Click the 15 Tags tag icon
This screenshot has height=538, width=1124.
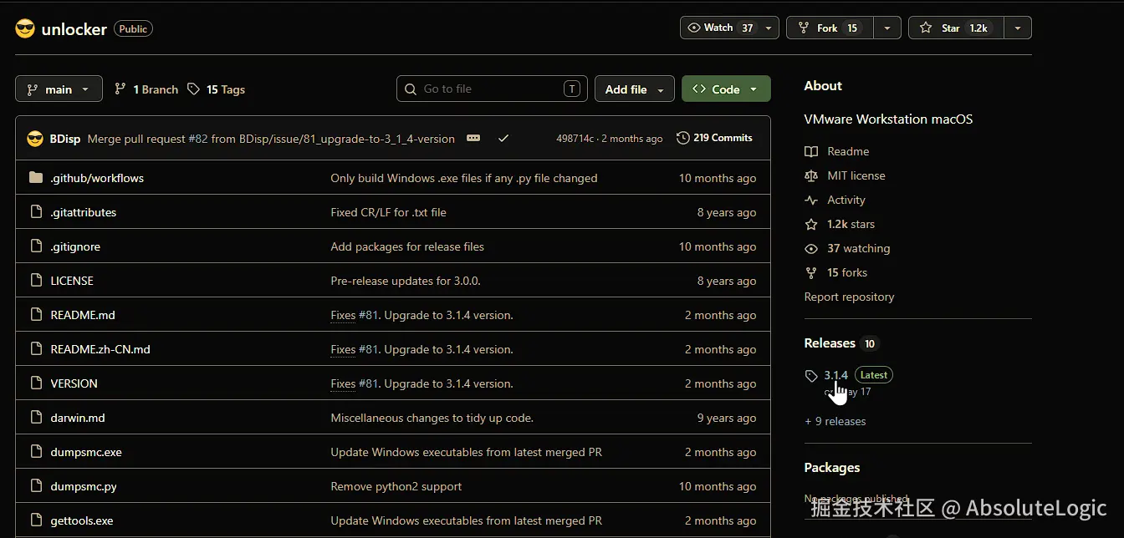click(194, 89)
